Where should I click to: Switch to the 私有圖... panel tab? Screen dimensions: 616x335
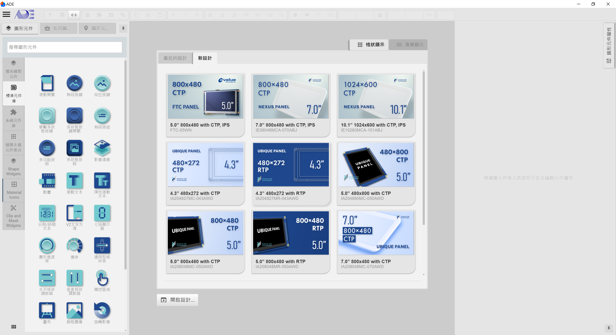pyautogui.click(x=58, y=29)
